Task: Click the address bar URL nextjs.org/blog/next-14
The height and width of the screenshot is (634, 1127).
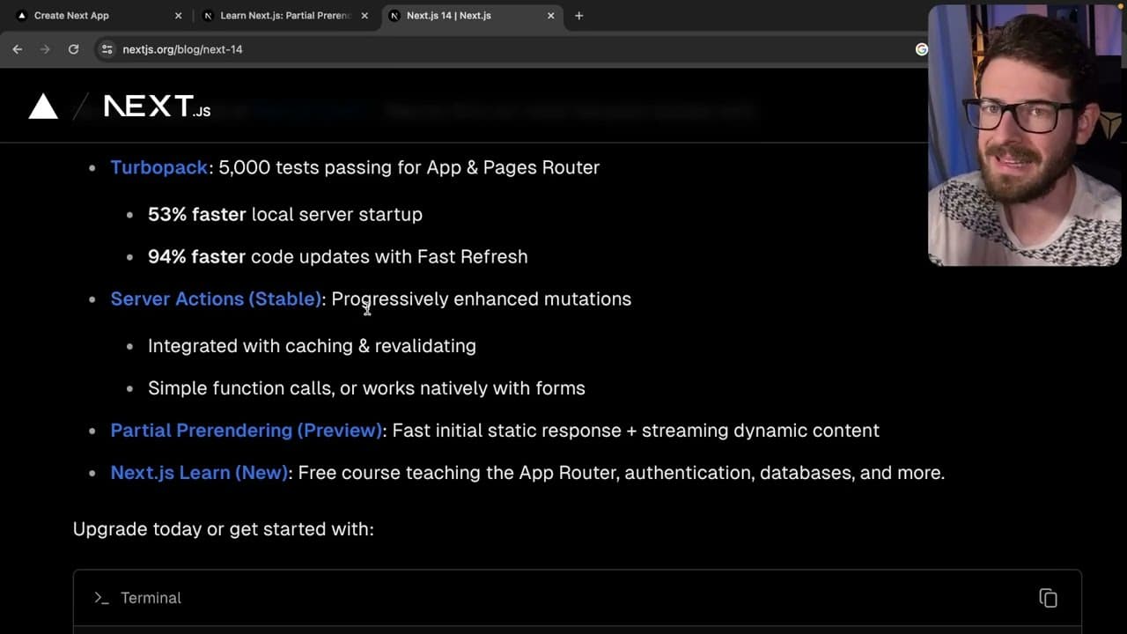Action: [x=182, y=49]
